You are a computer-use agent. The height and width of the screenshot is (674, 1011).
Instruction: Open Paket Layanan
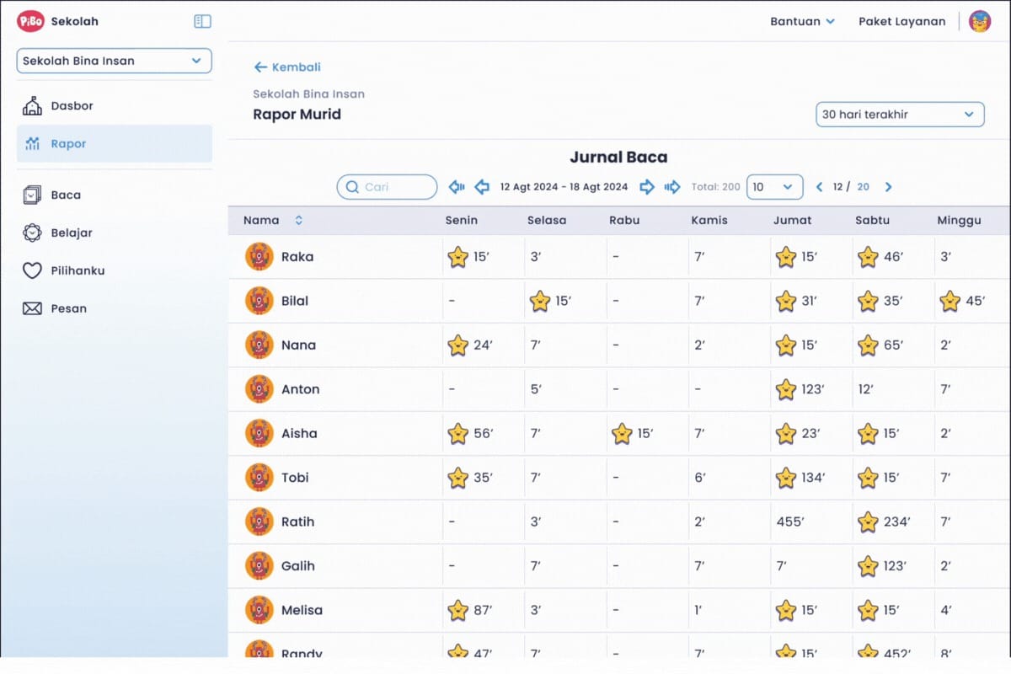(x=901, y=21)
